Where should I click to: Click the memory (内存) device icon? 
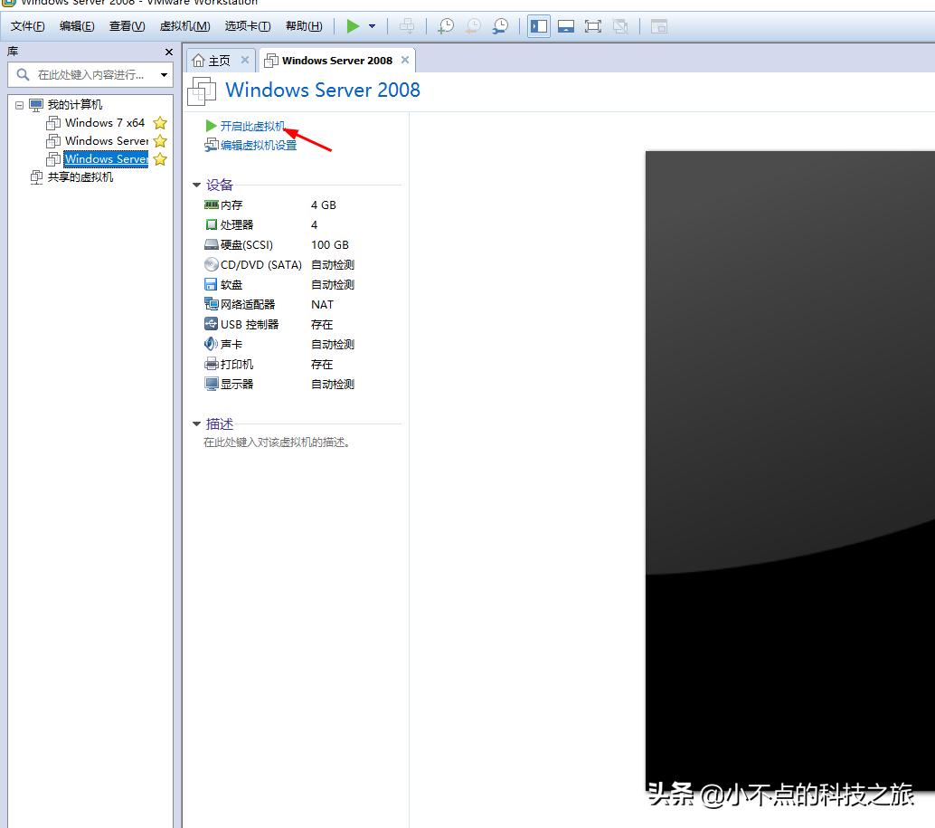[212, 205]
